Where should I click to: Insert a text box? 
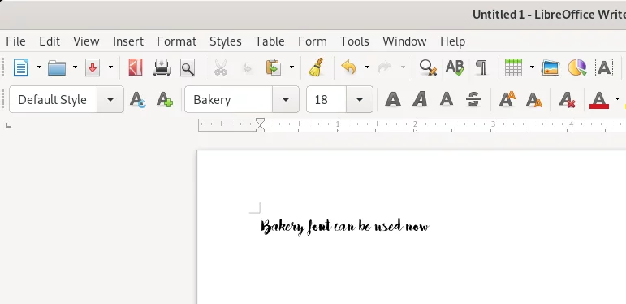point(604,67)
